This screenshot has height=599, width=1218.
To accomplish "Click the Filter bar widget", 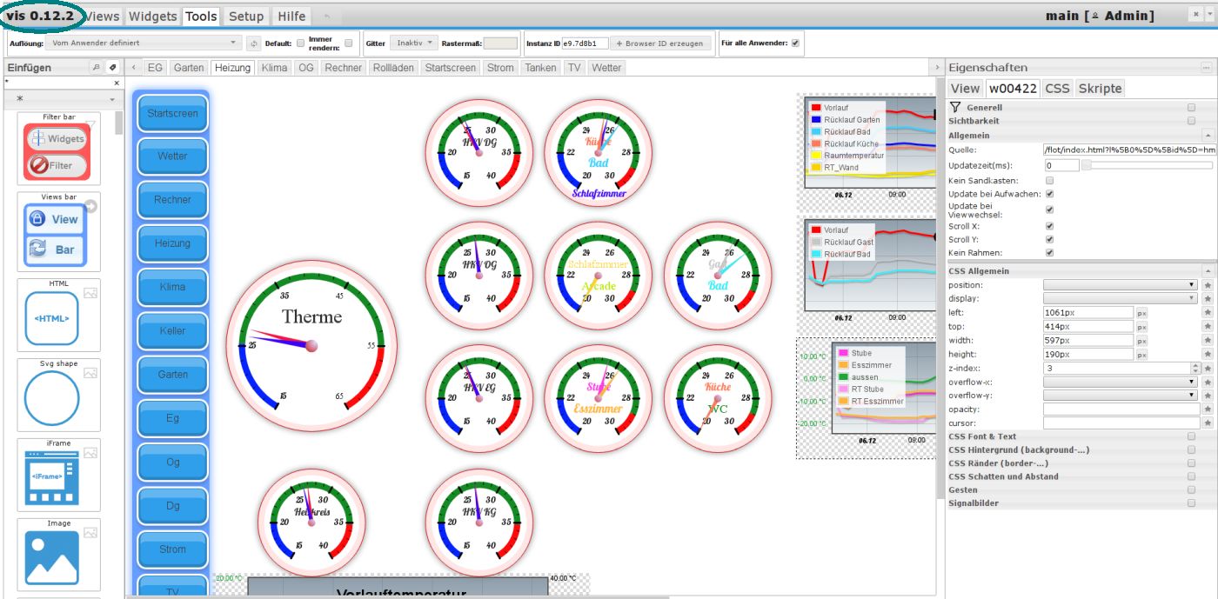I will tap(57, 151).
